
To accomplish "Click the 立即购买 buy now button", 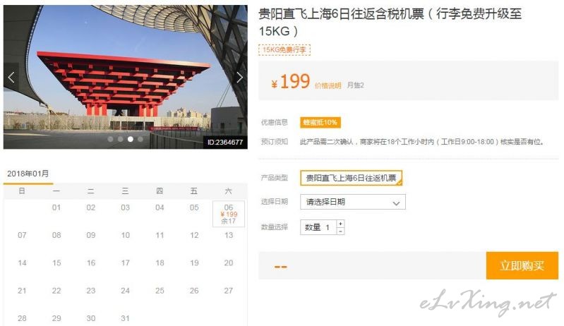I will (x=522, y=265).
